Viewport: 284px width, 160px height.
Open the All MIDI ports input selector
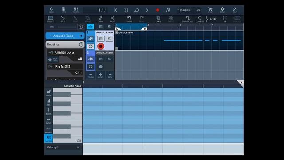[x=65, y=52]
